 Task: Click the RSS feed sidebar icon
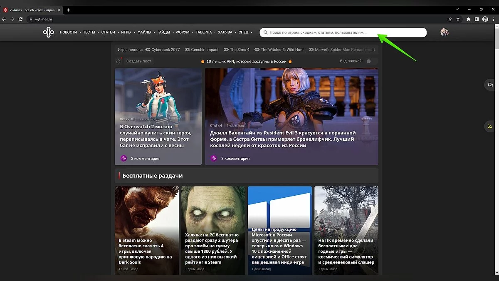[x=490, y=127]
